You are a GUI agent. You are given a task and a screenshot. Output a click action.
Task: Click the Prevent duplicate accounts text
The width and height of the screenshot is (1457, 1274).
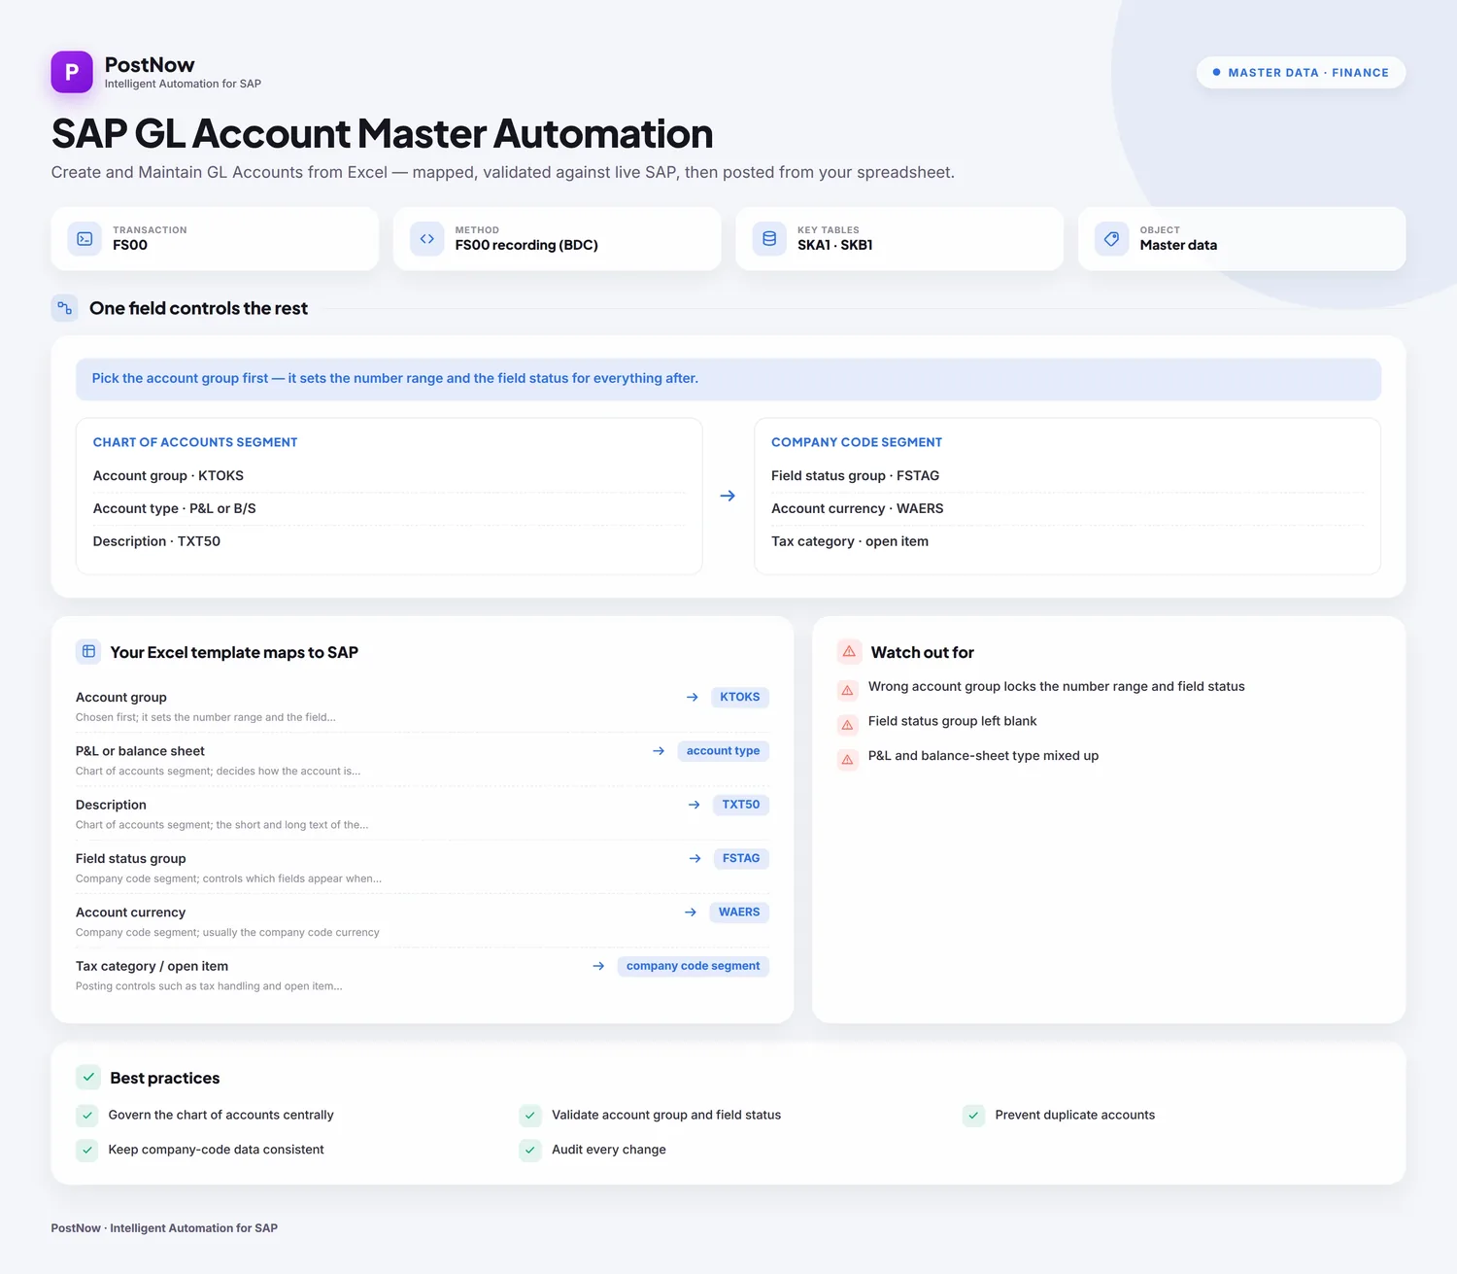(x=1075, y=1115)
